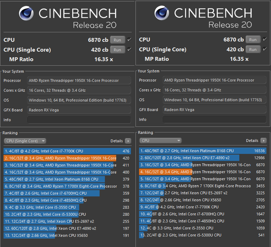Select Threadripper 1950X row scoring 400

coord(67,172)
